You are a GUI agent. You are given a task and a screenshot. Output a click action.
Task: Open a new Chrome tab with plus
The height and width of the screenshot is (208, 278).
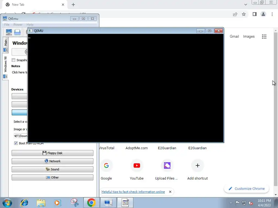coord(73,5)
